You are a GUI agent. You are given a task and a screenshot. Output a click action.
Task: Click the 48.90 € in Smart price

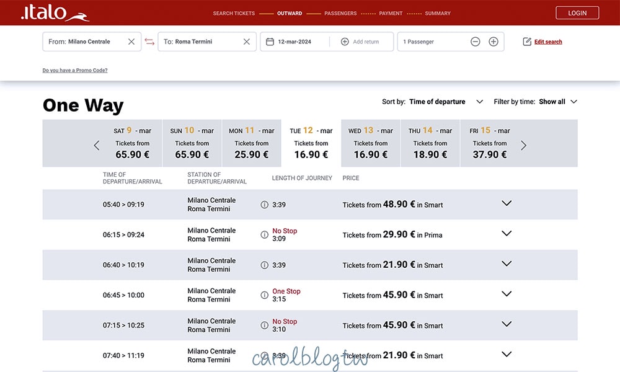click(392, 205)
